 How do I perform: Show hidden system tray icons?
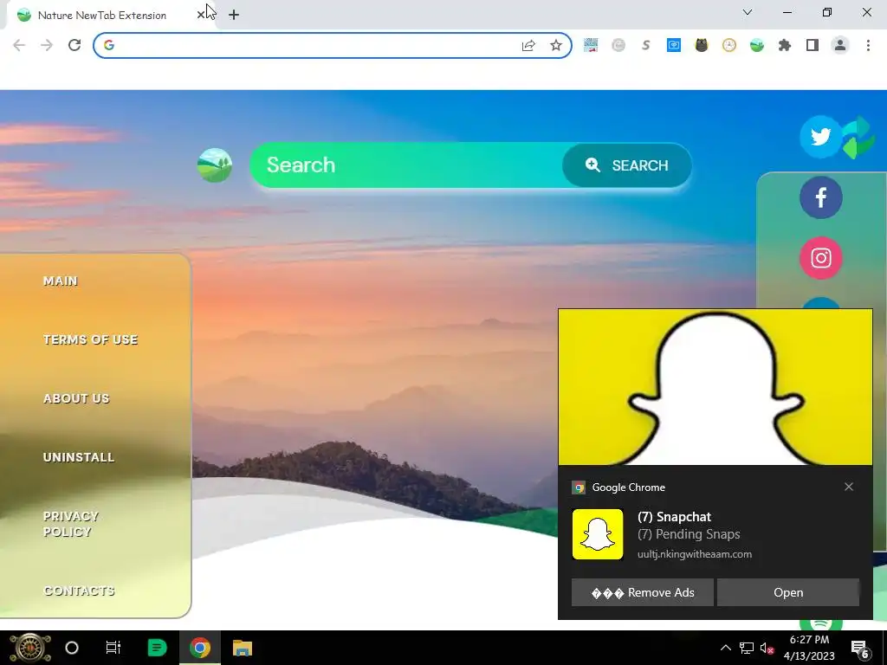[x=726, y=648]
